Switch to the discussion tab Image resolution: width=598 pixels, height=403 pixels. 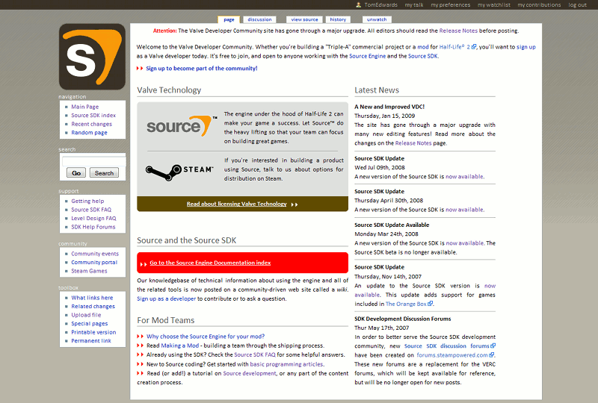[x=259, y=19]
